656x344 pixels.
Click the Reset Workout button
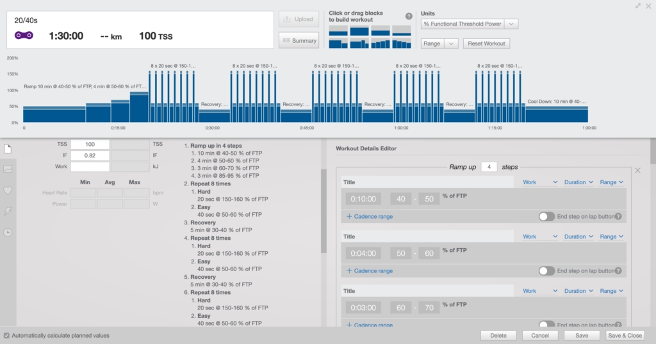tap(486, 43)
